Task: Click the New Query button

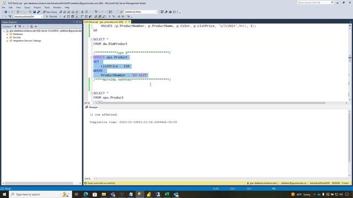Action: tap(50, 12)
